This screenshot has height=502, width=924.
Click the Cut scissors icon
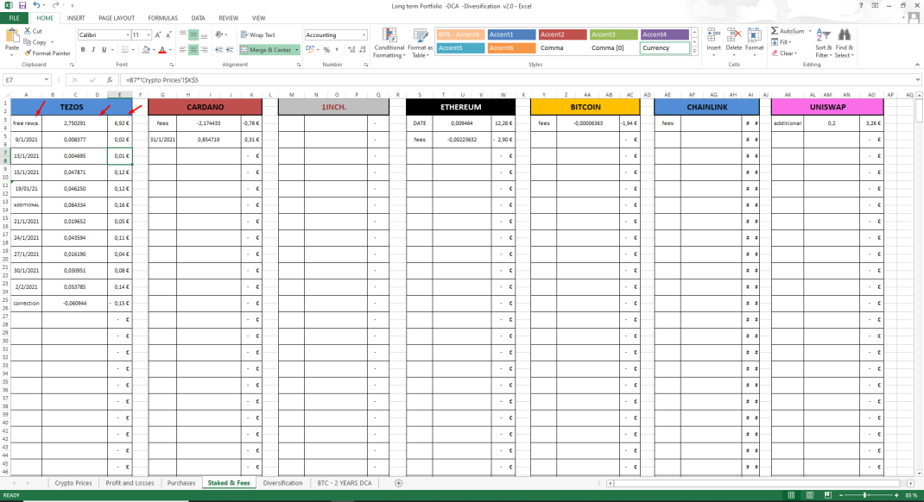(x=27, y=30)
